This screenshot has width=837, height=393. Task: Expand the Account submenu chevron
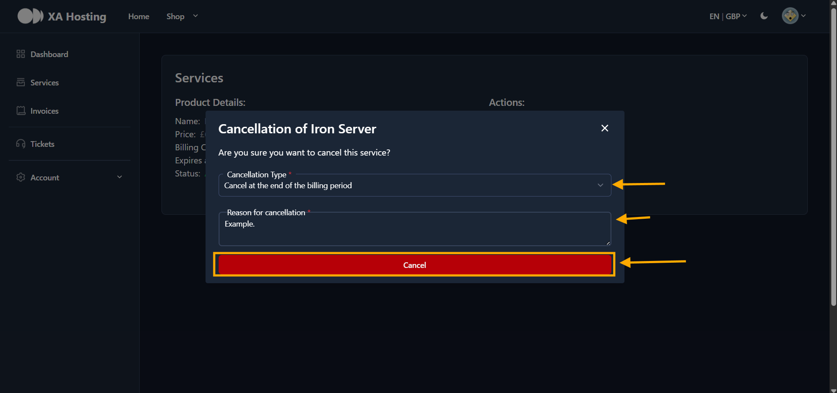pos(120,177)
